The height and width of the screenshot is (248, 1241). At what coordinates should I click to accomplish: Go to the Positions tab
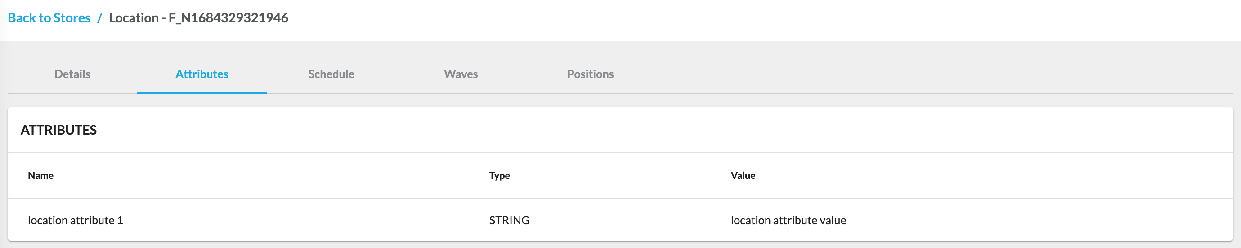(x=590, y=74)
